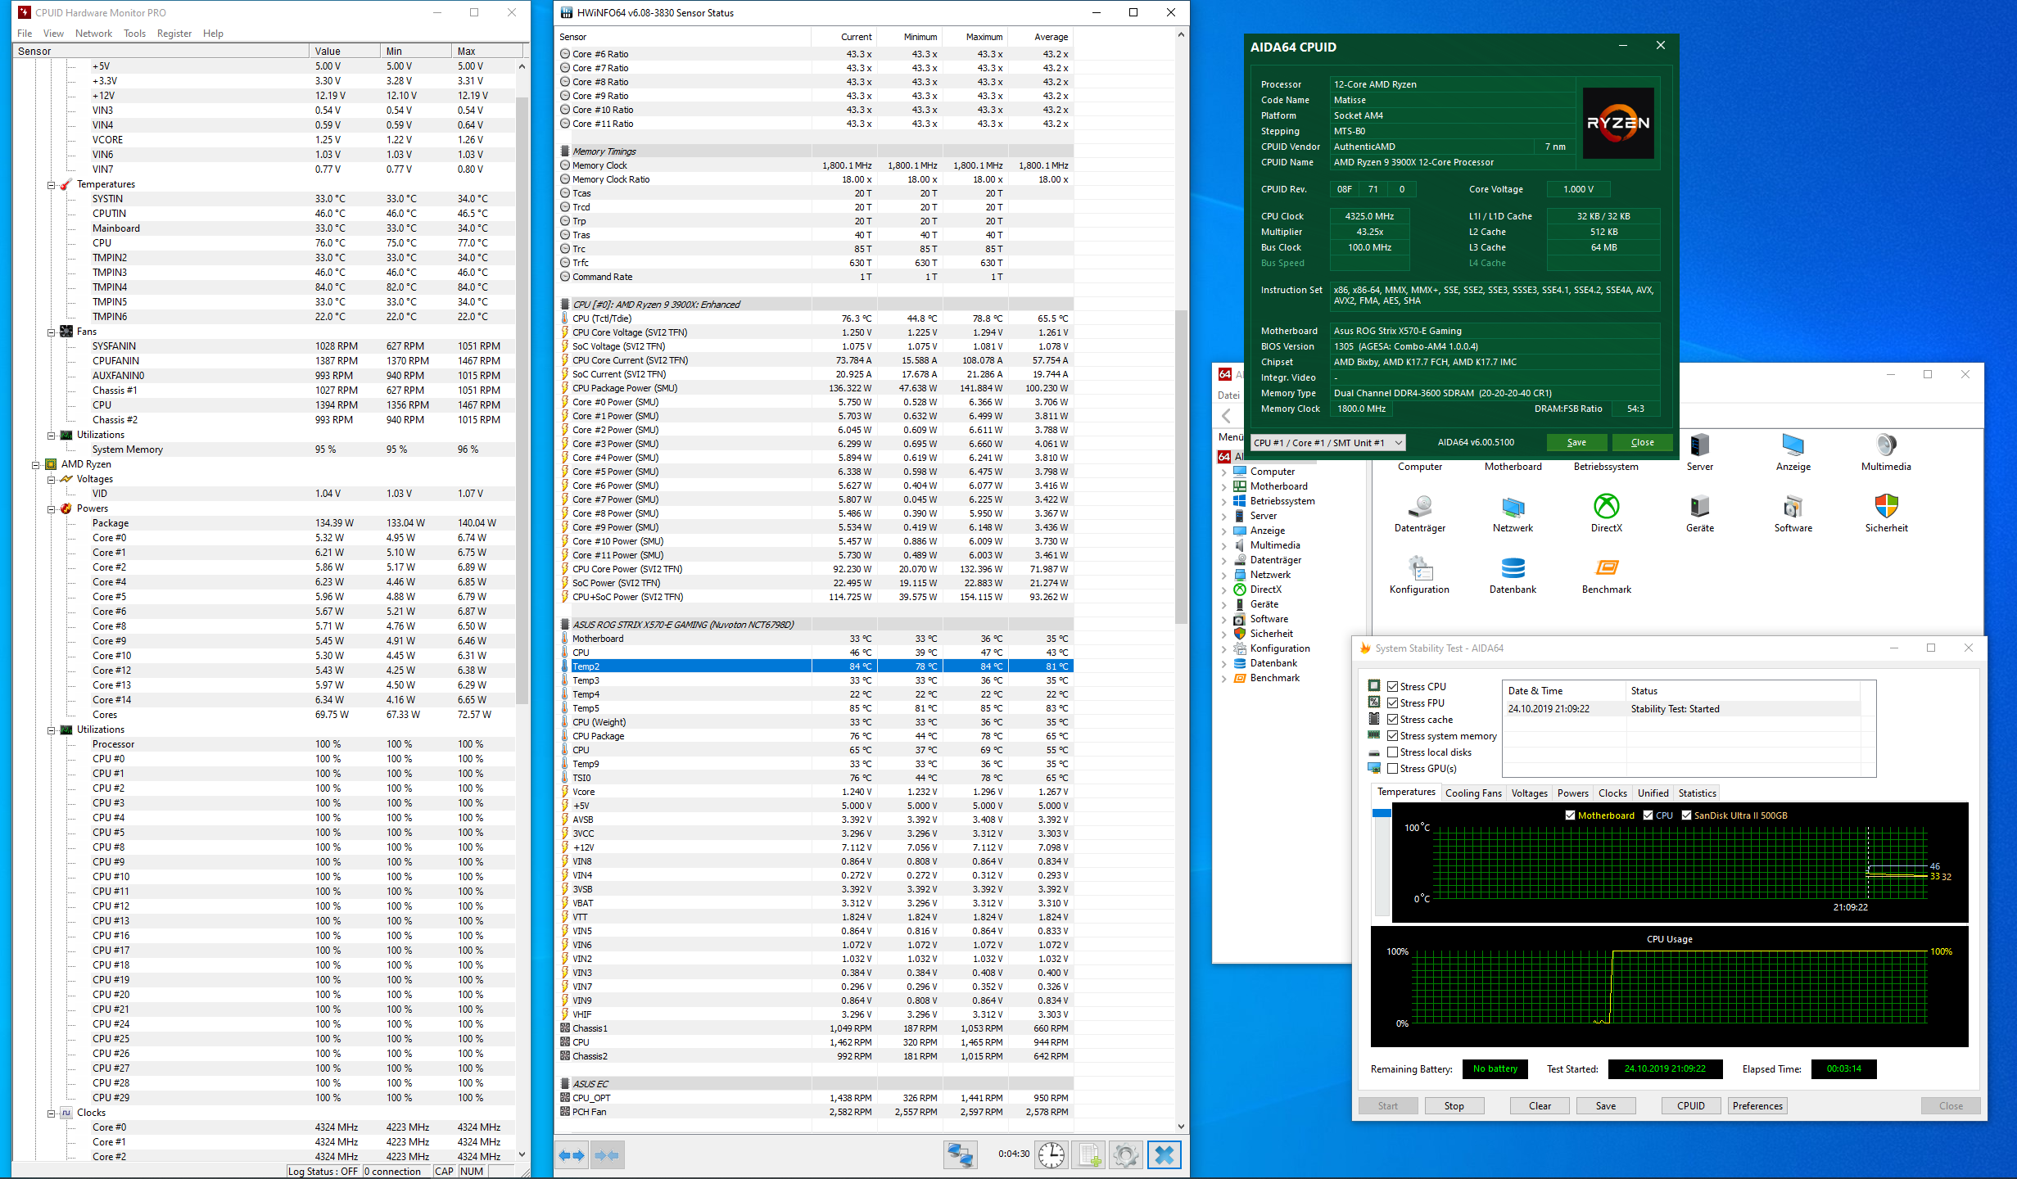Image resolution: width=2017 pixels, height=1179 pixels.
Task: Click Stop button in Stability Test
Action: pos(1454,1105)
